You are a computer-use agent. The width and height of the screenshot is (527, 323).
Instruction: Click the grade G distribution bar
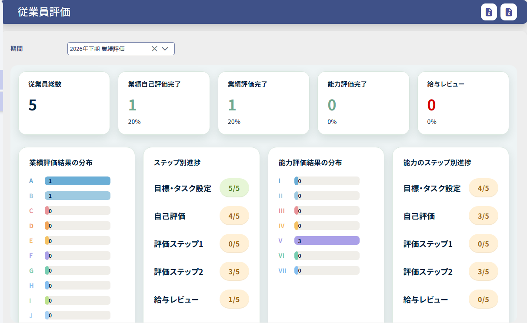pyautogui.click(x=77, y=270)
